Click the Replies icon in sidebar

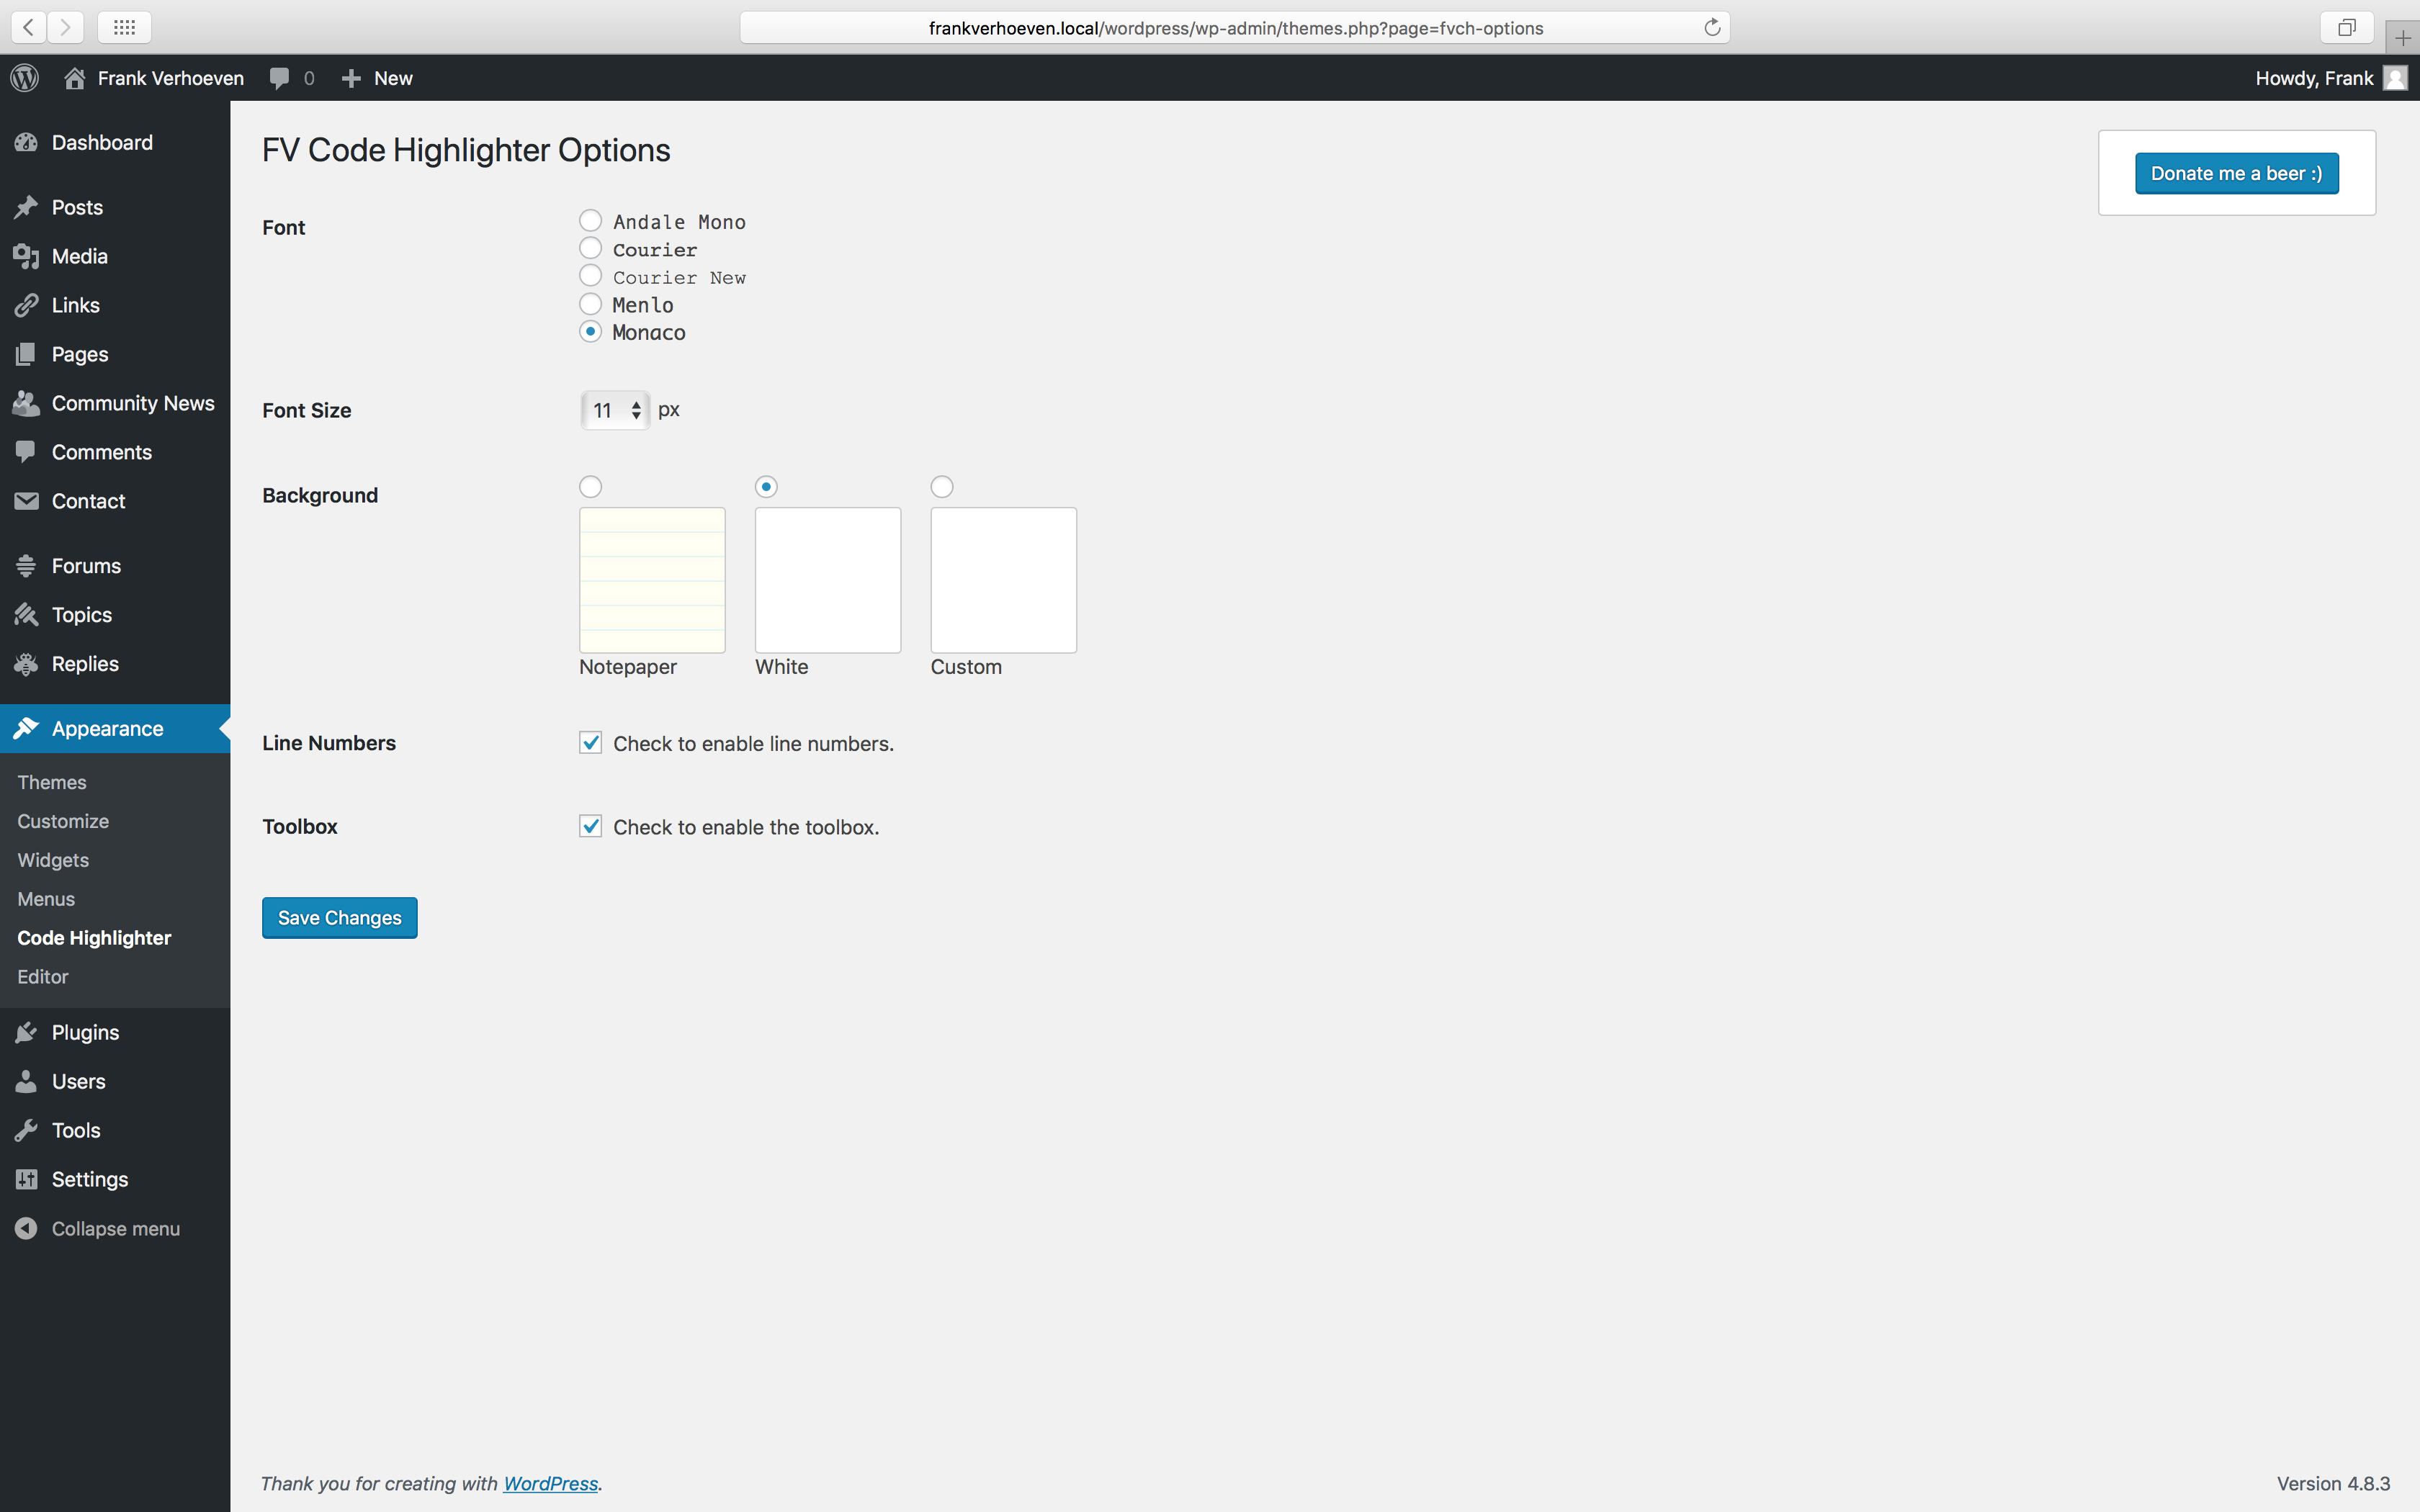[x=26, y=664]
